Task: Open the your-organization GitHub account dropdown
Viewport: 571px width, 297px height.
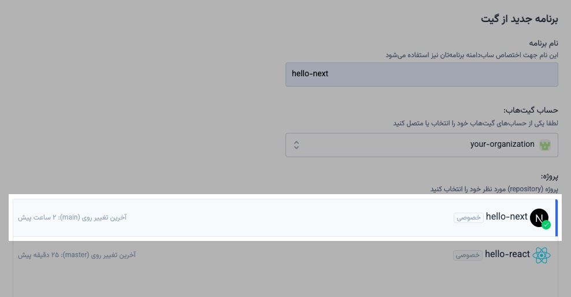Action: point(421,144)
